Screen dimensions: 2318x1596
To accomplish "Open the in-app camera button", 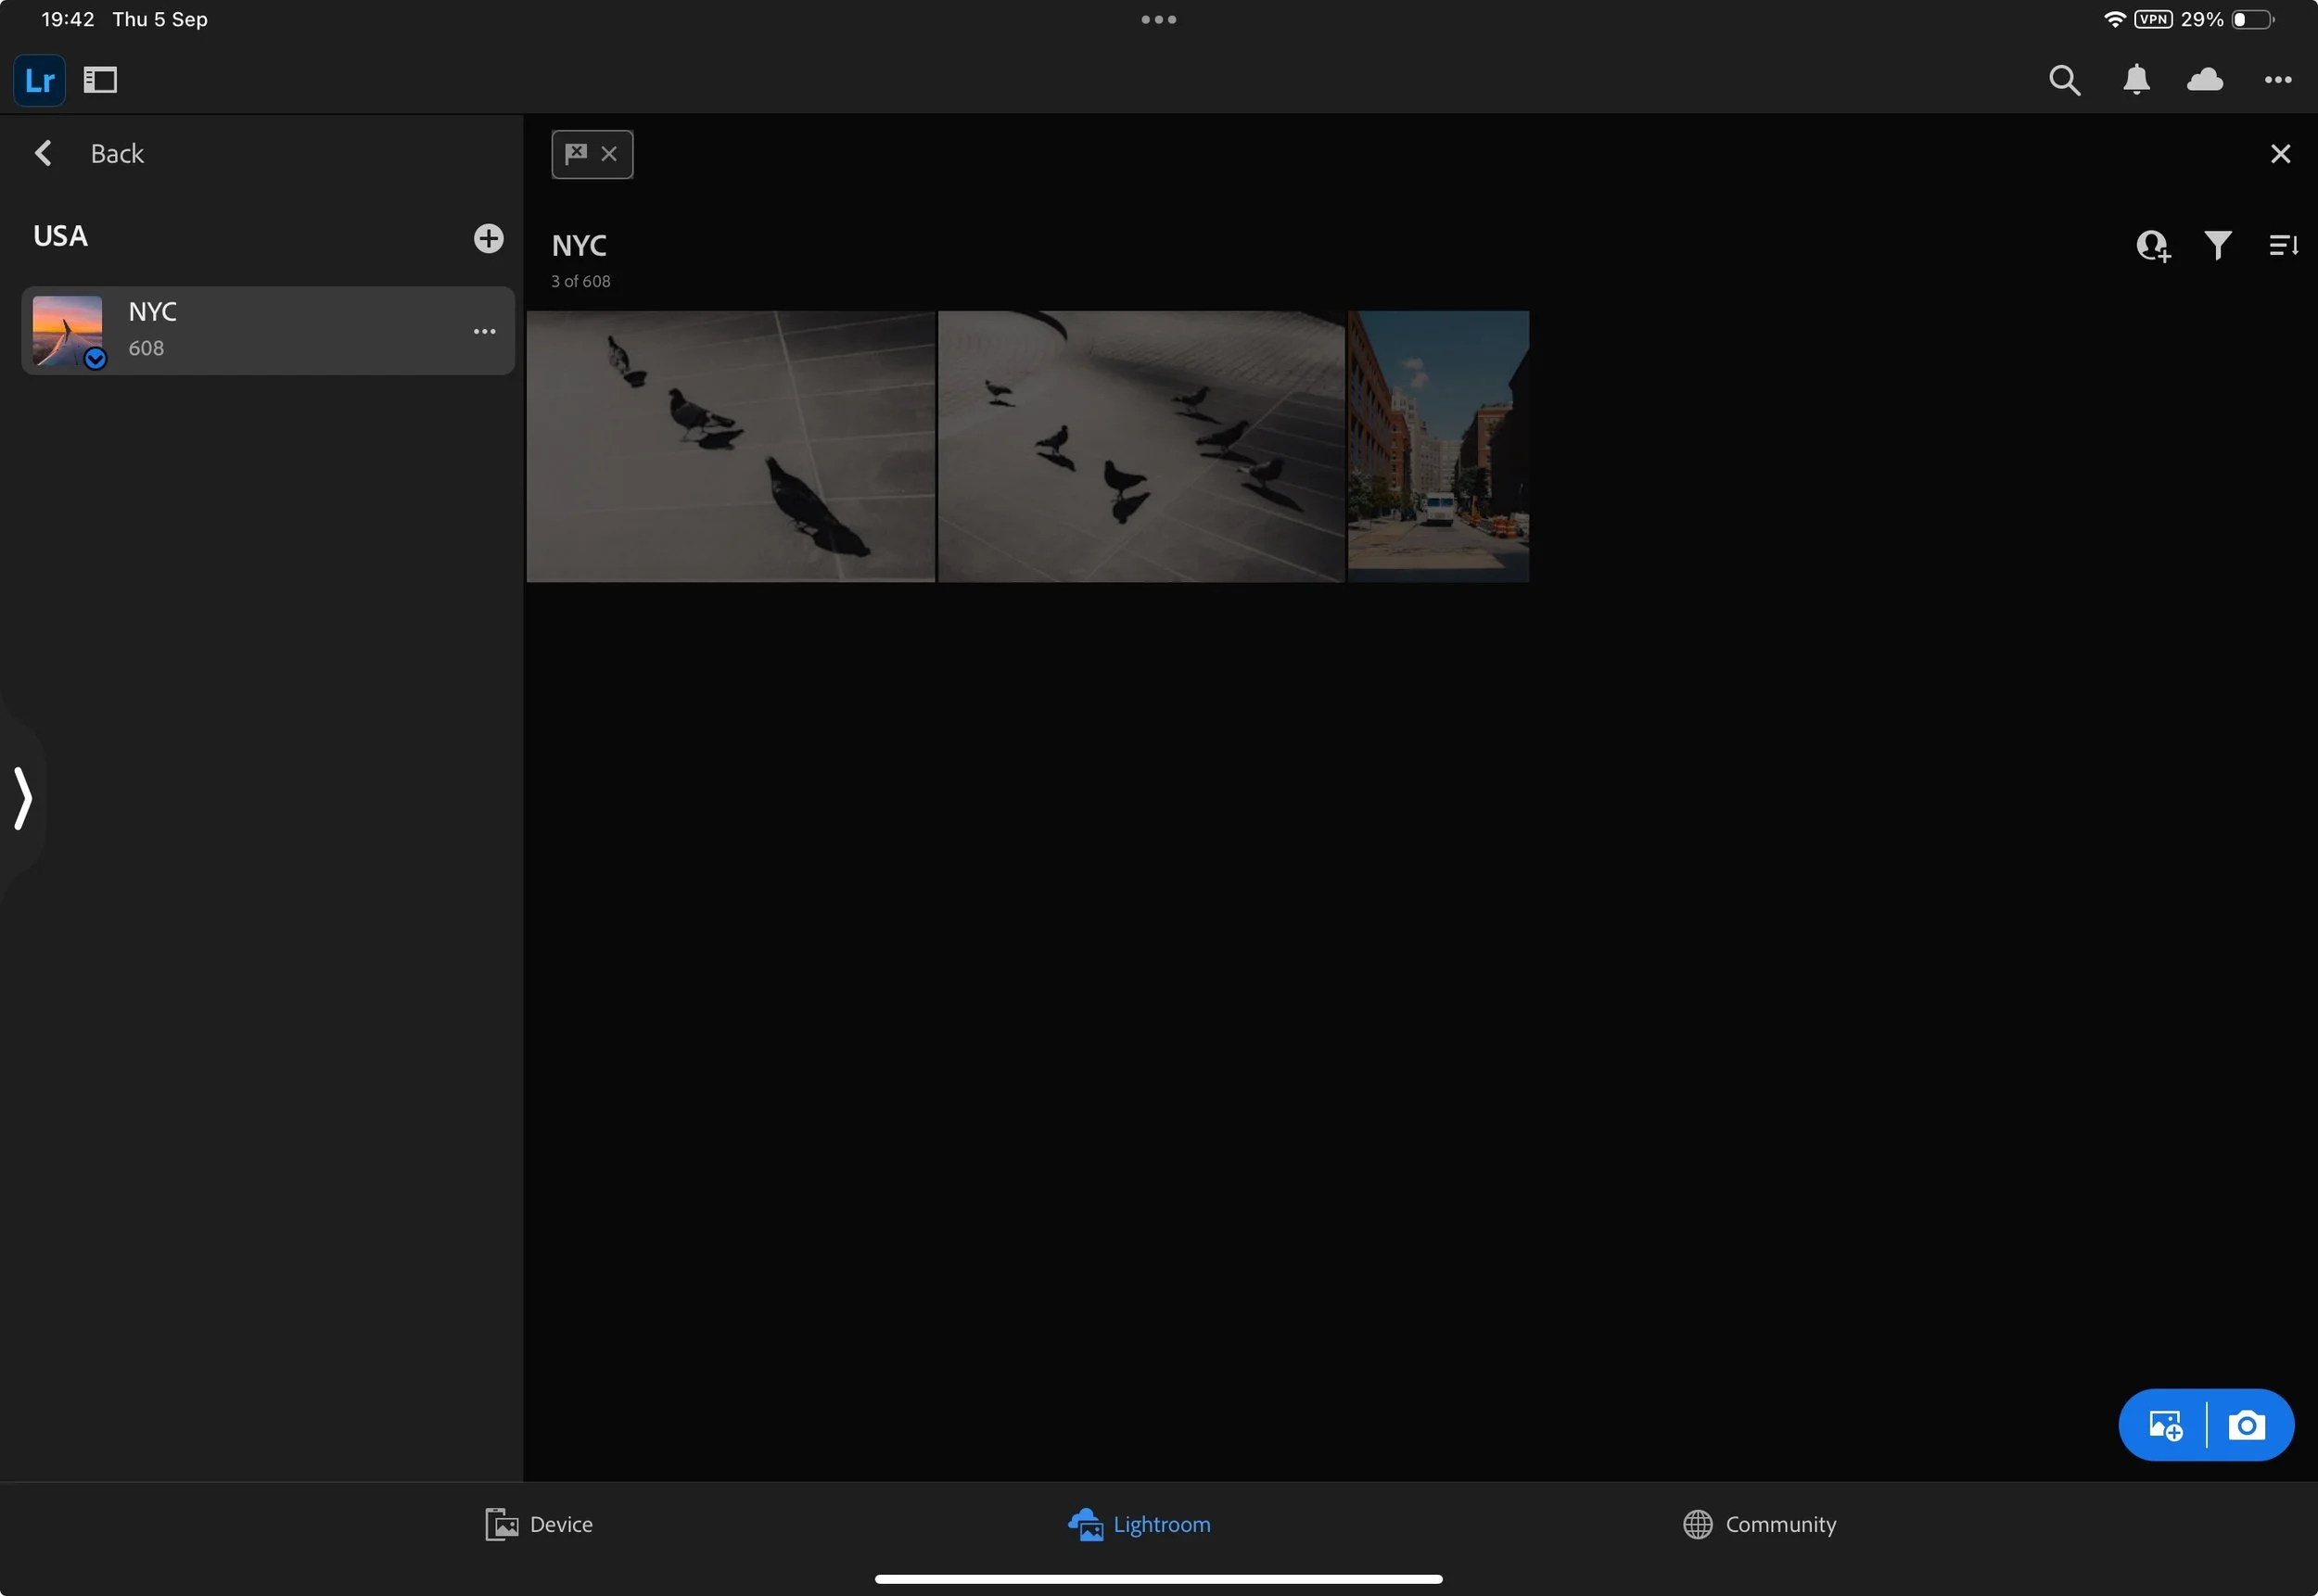I will pyautogui.click(x=2247, y=1425).
